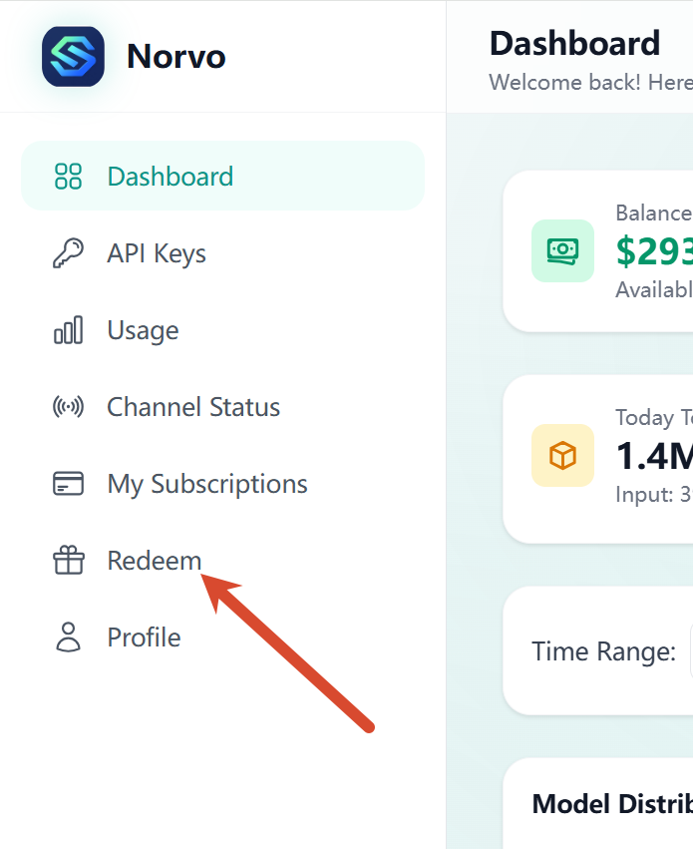The width and height of the screenshot is (693, 849).
Task: Select the Dashboard grid icon in sidebar
Action: [68, 177]
